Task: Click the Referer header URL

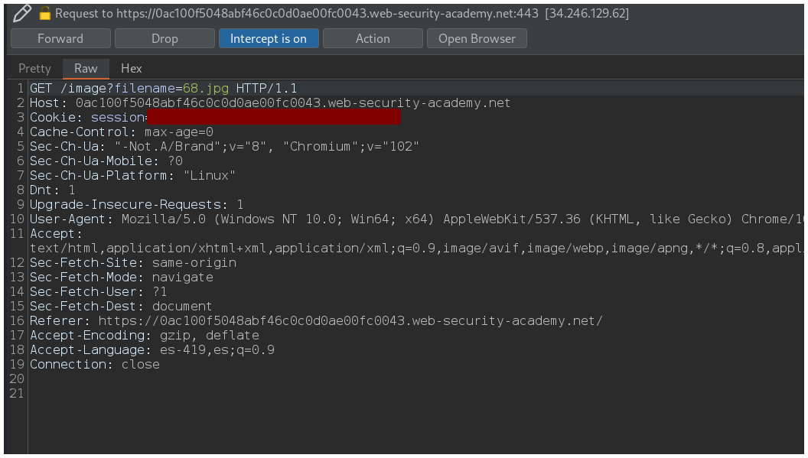Action: 350,321
